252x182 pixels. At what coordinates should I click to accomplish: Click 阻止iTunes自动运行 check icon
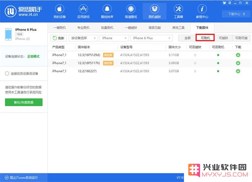(x=7, y=178)
